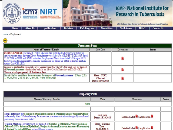Open the publications menu

(50, 28)
